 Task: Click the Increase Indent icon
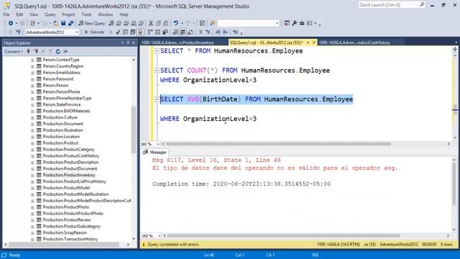pos(225,32)
